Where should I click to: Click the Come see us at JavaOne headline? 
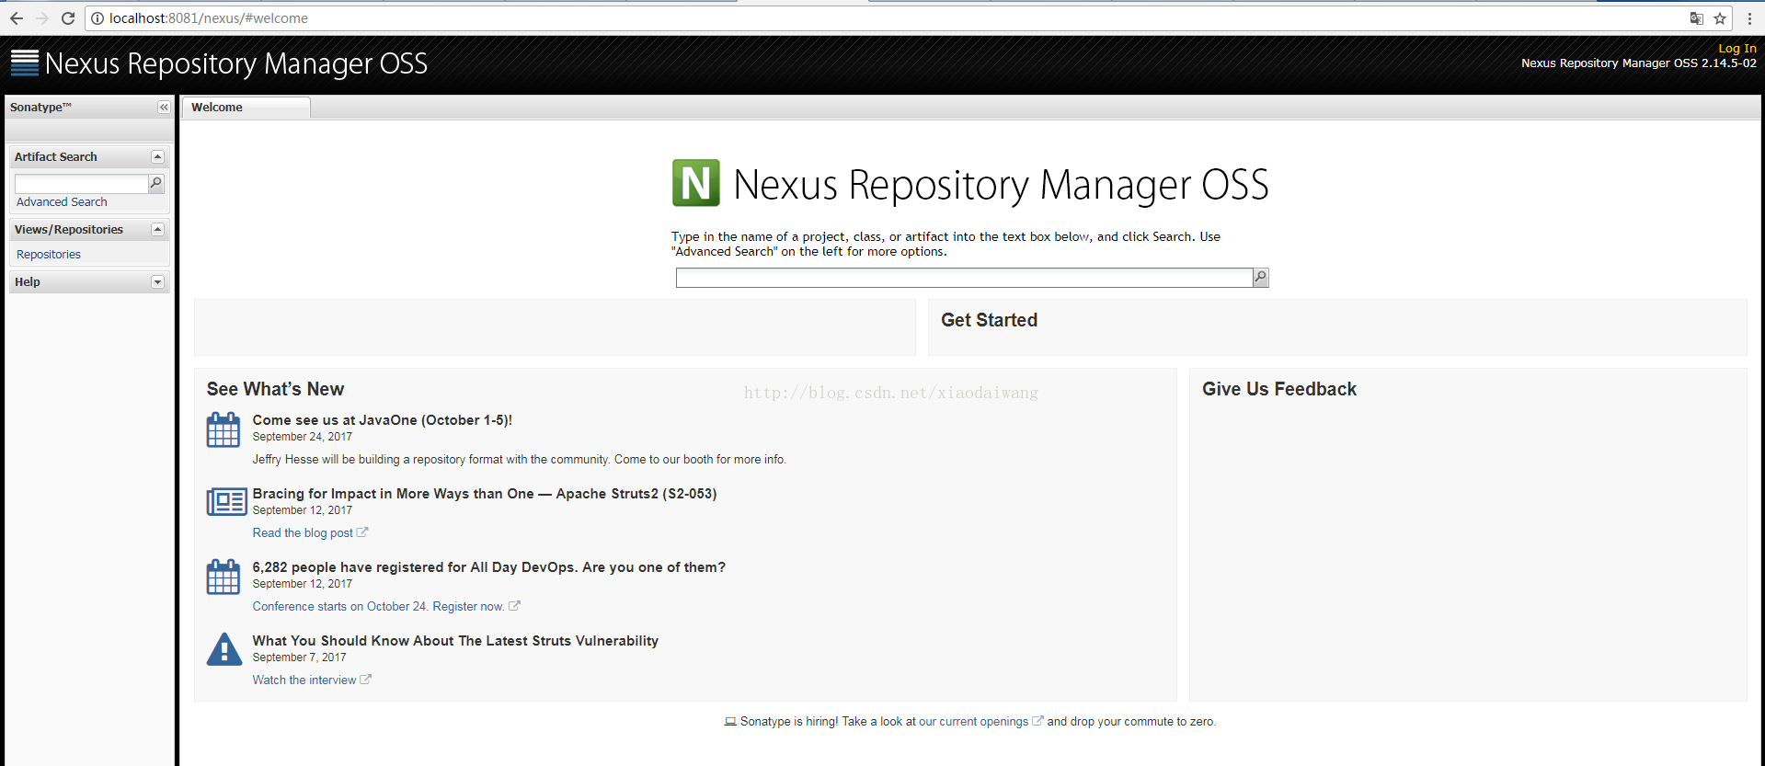383,420
